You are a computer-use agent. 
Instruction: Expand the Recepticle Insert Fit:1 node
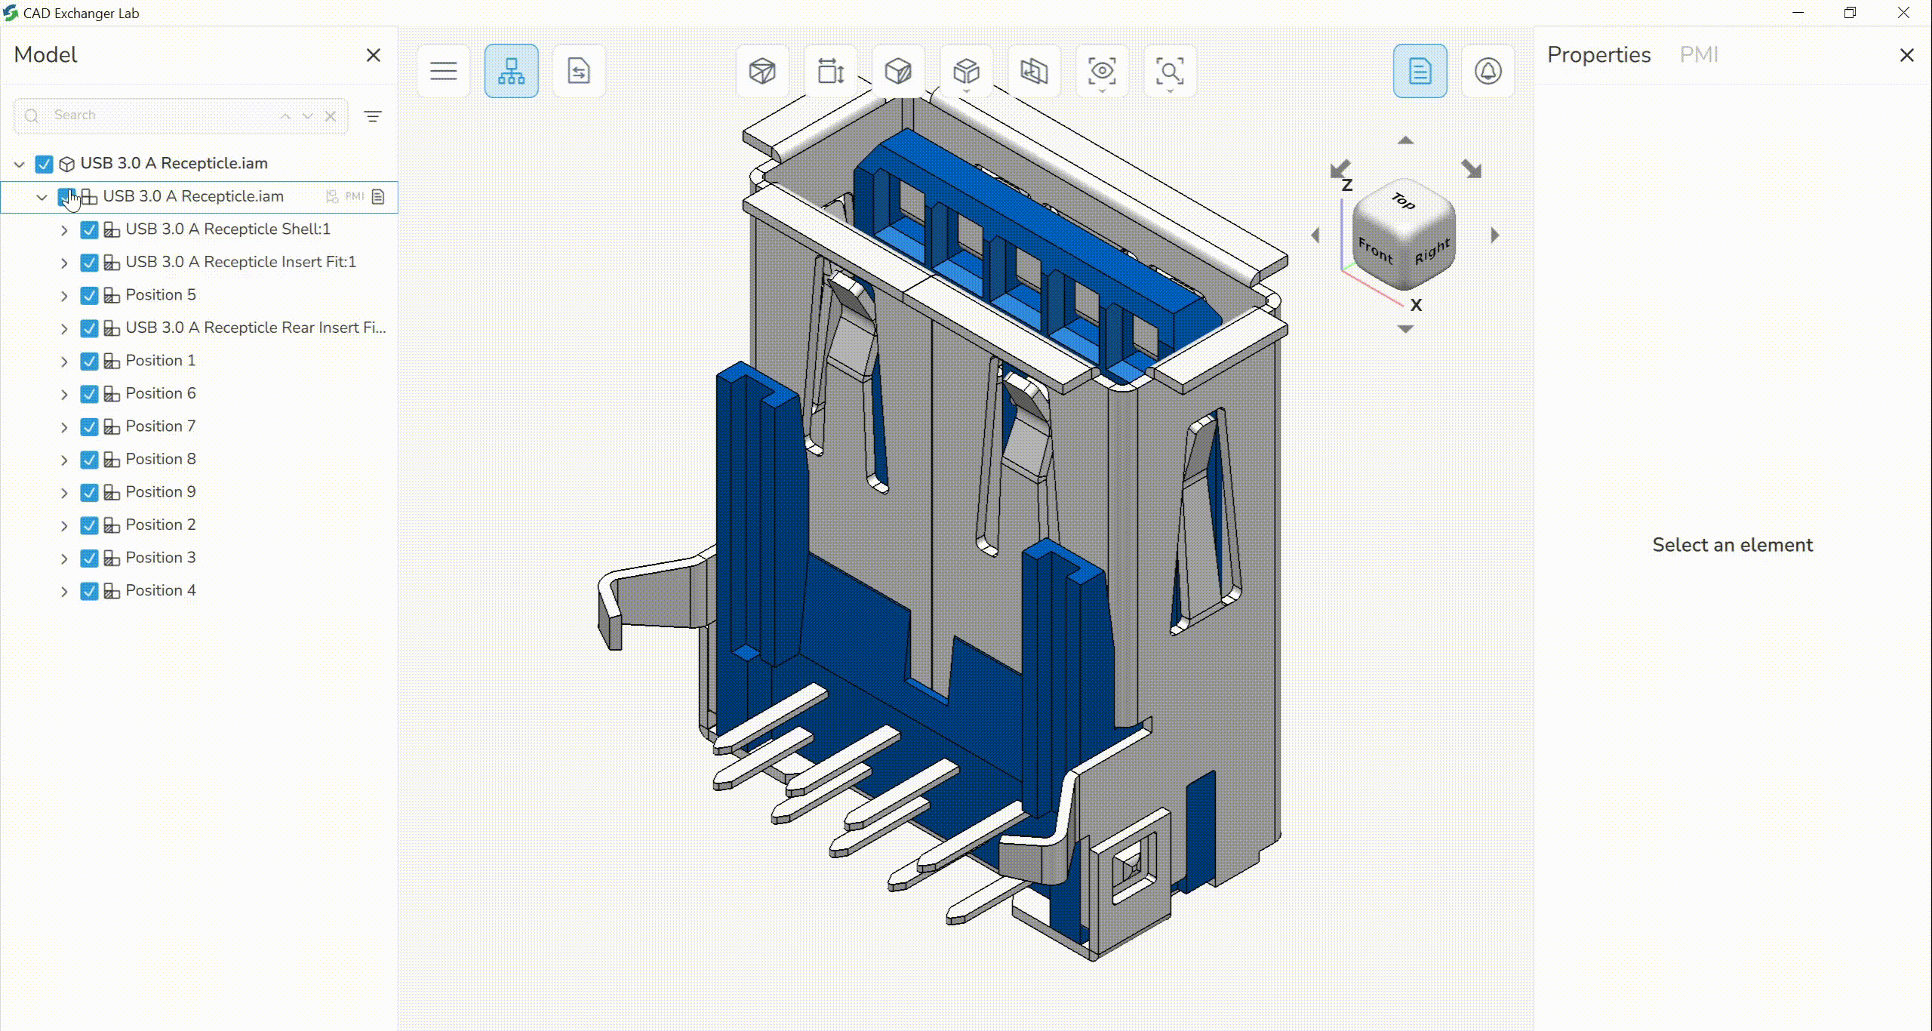click(x=64, y=263)
